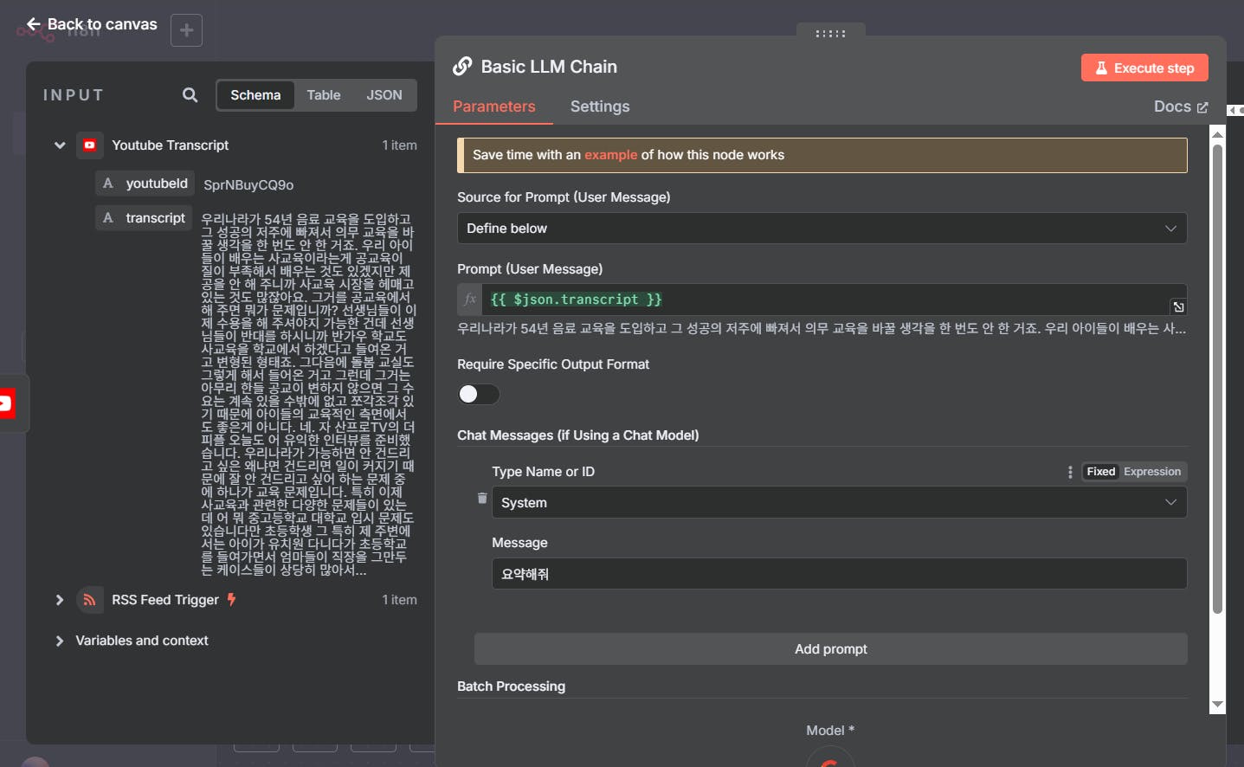
Task: Select the youtubeId schema pill
Action: [144, 184]
